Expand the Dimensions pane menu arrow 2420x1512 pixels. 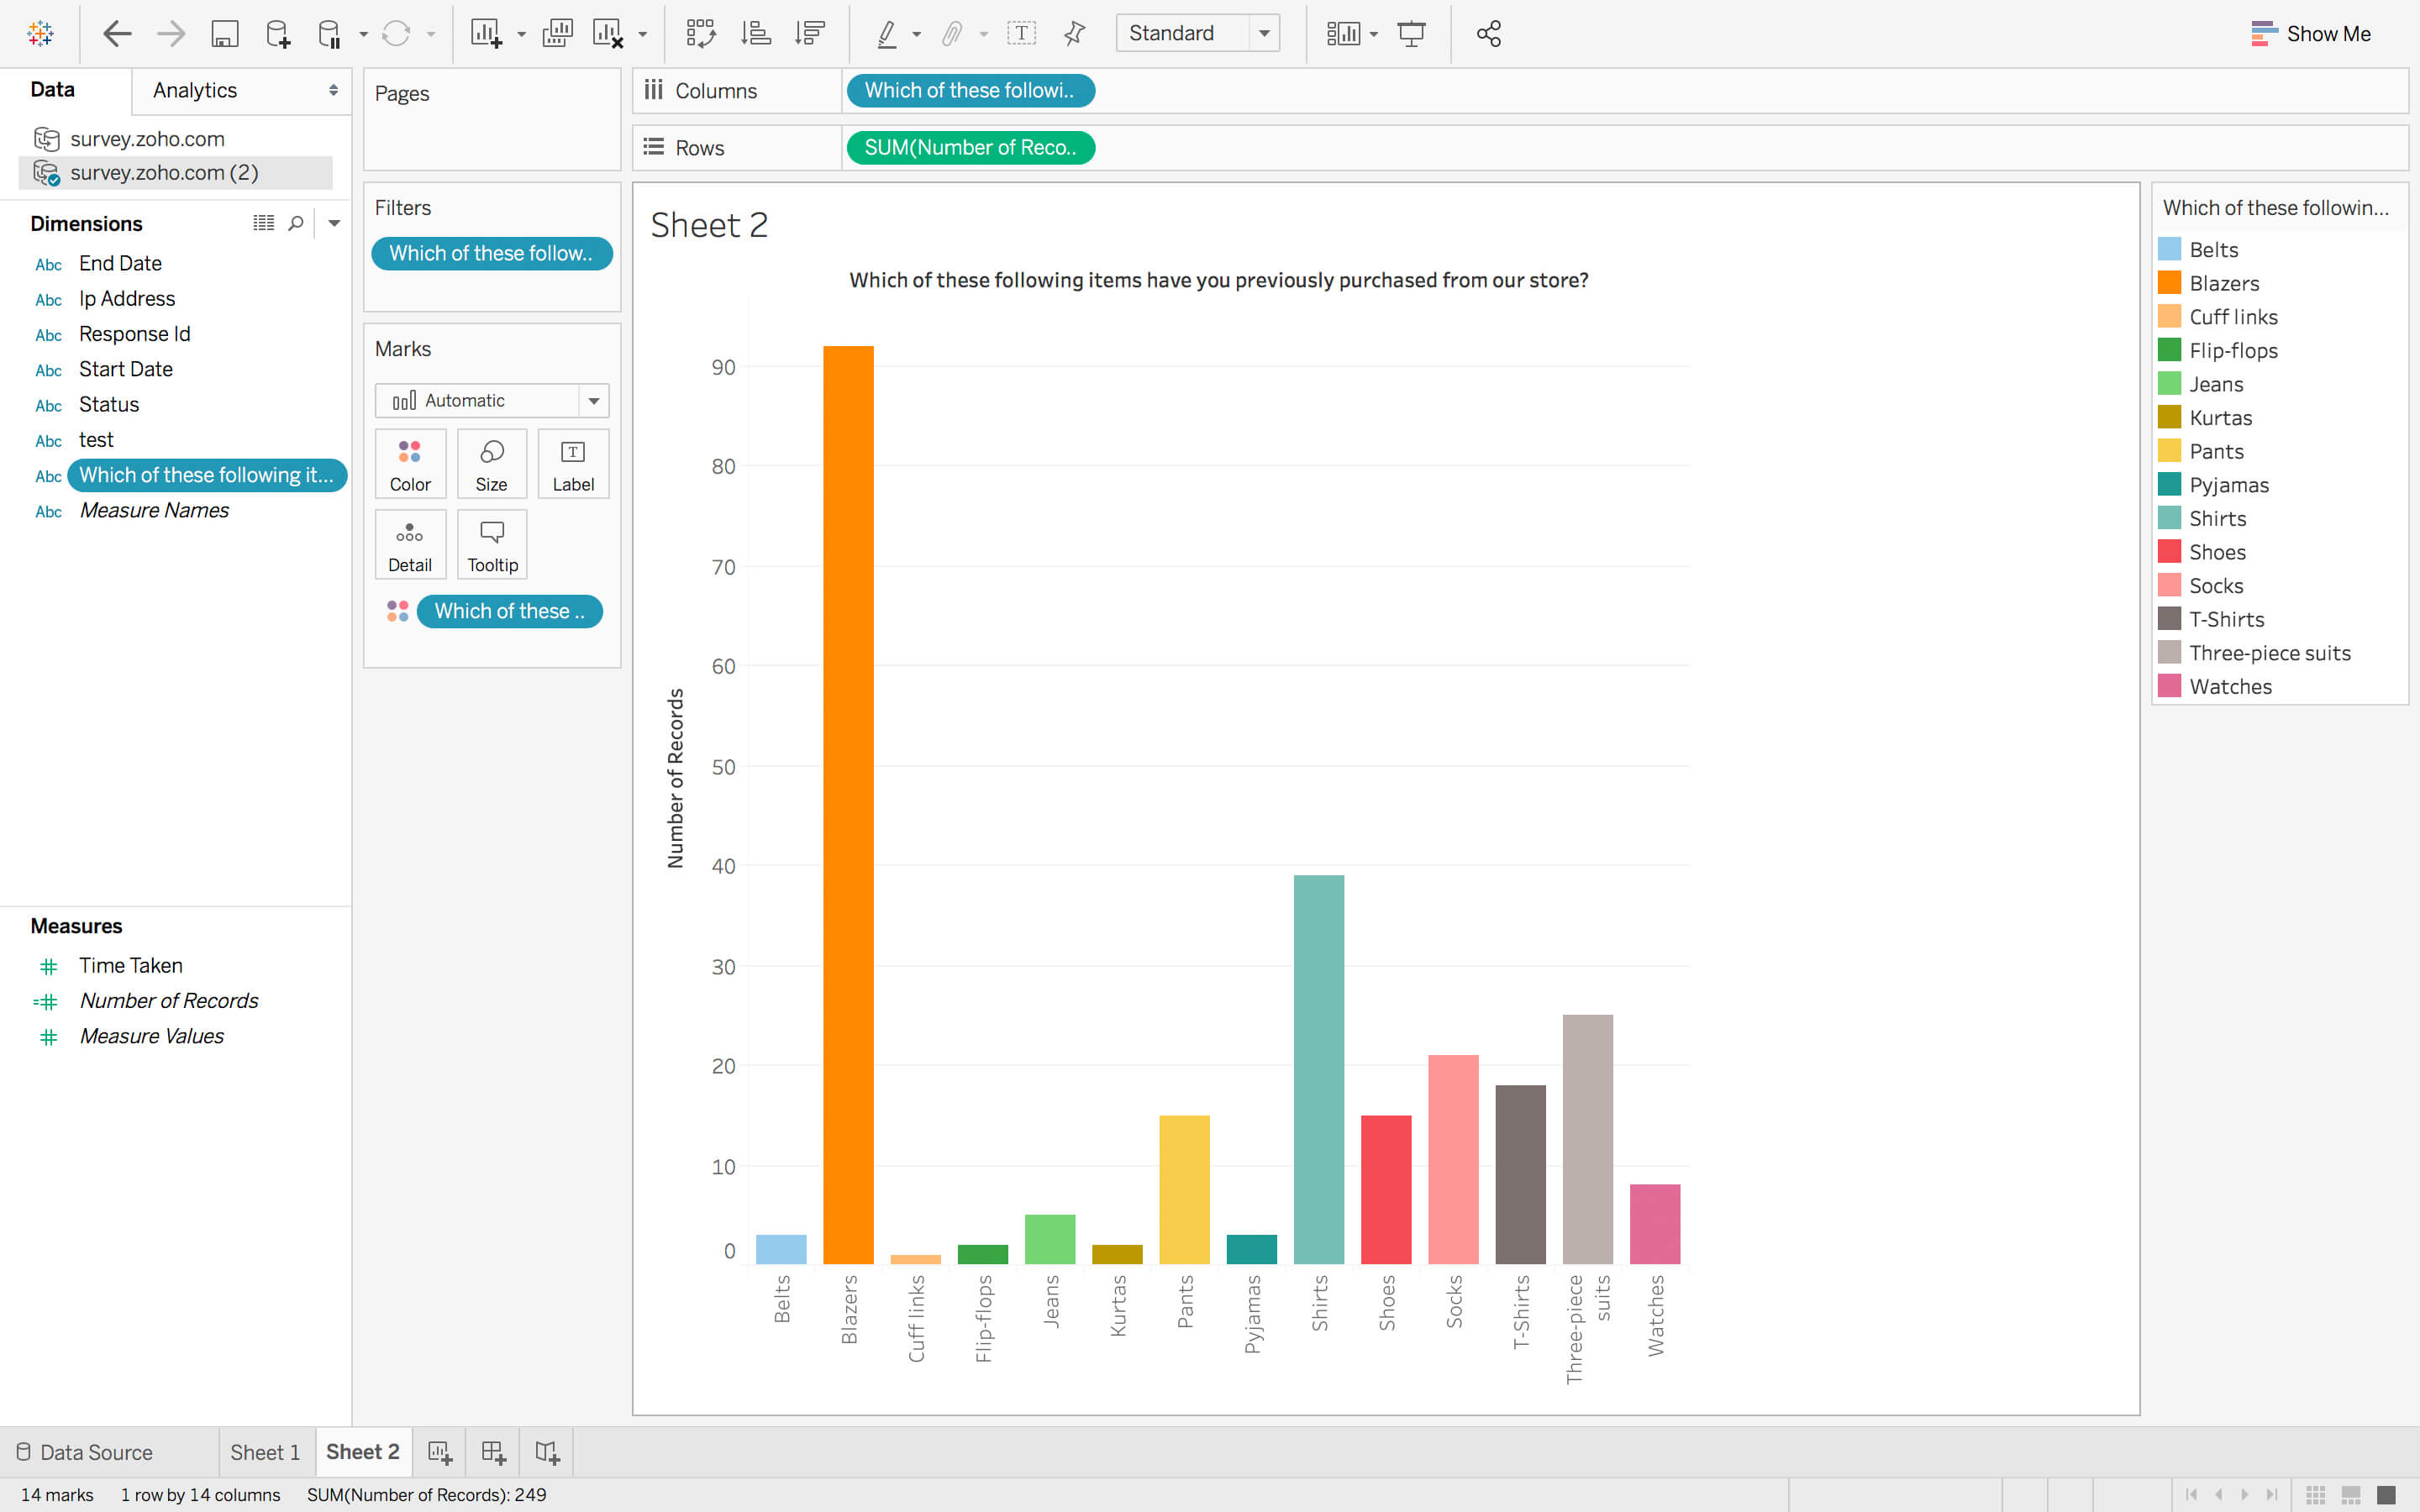coord(334,223)
